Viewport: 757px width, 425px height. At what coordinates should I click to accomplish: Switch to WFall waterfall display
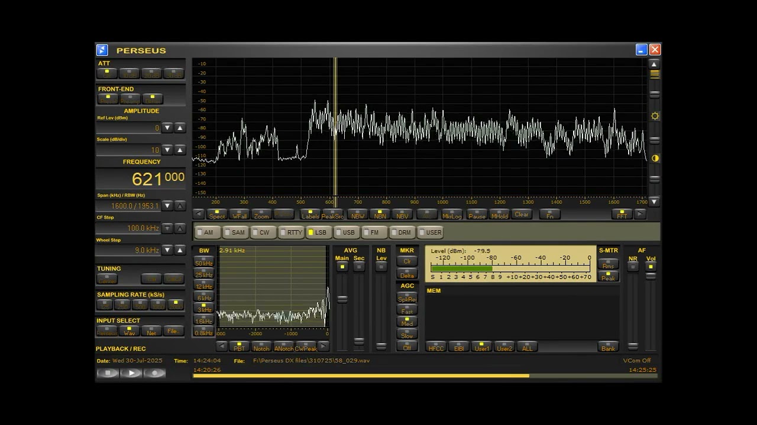pyautogui.click(x=239, y=214)
